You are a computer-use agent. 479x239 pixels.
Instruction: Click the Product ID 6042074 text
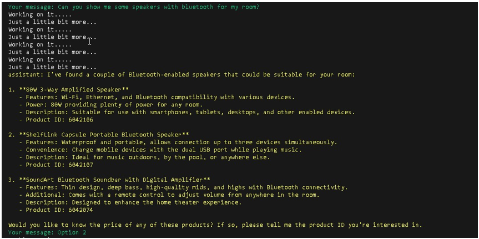click(x=57, y=210)
